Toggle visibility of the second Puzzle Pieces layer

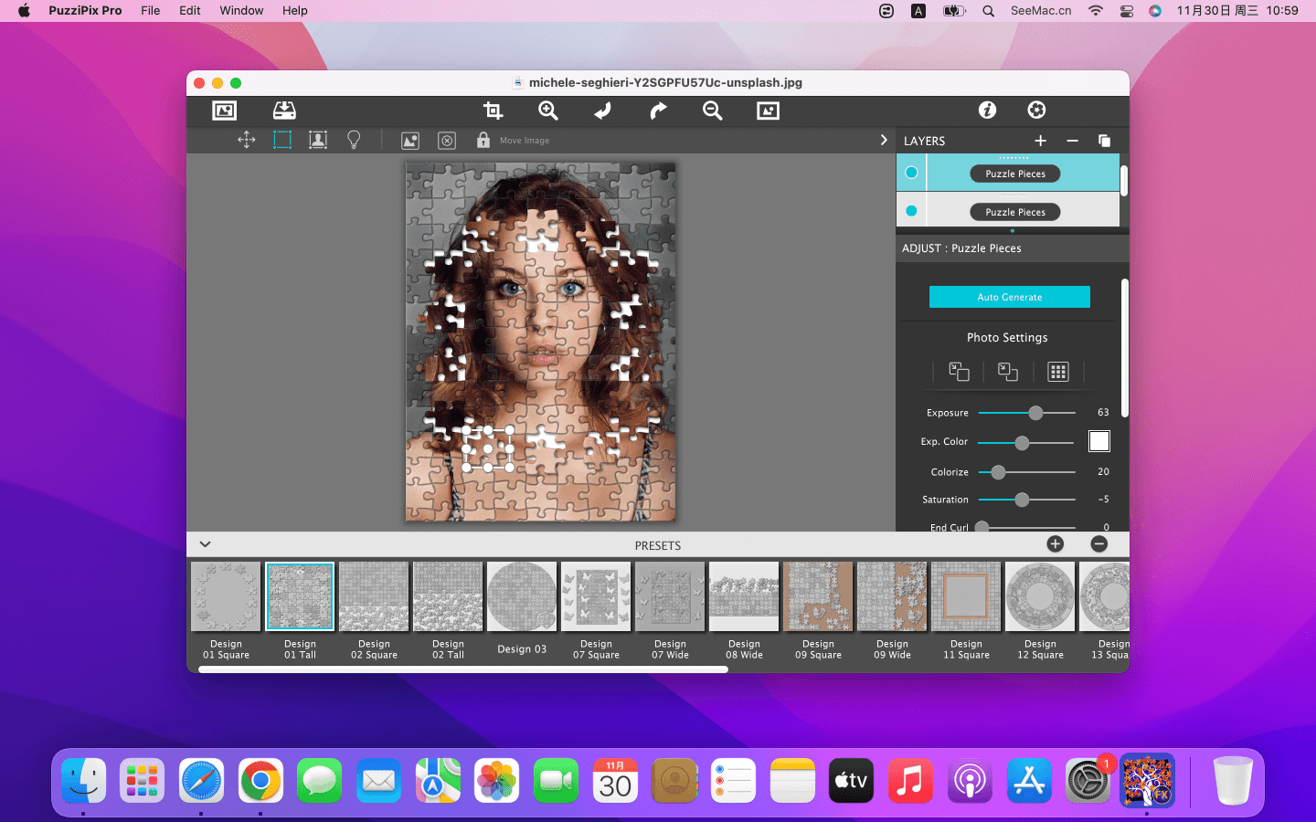911,211
